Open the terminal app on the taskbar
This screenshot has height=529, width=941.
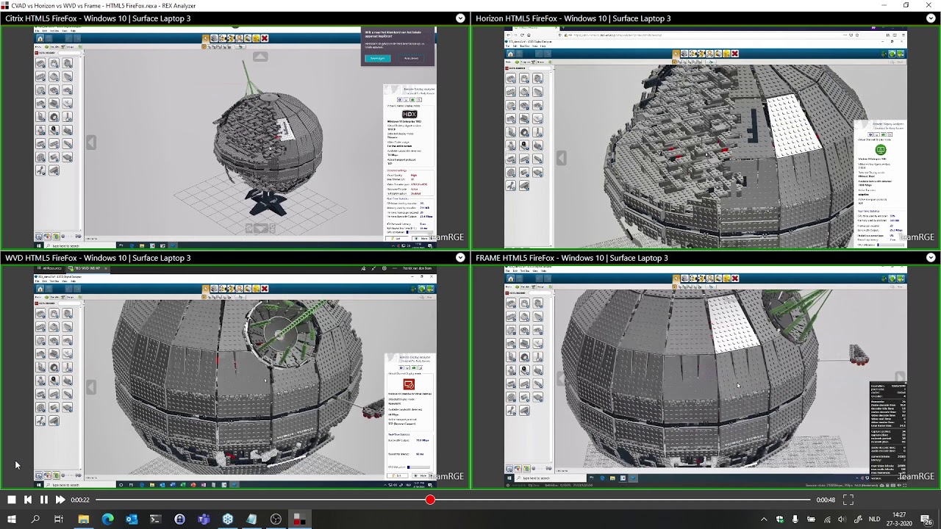155,519
